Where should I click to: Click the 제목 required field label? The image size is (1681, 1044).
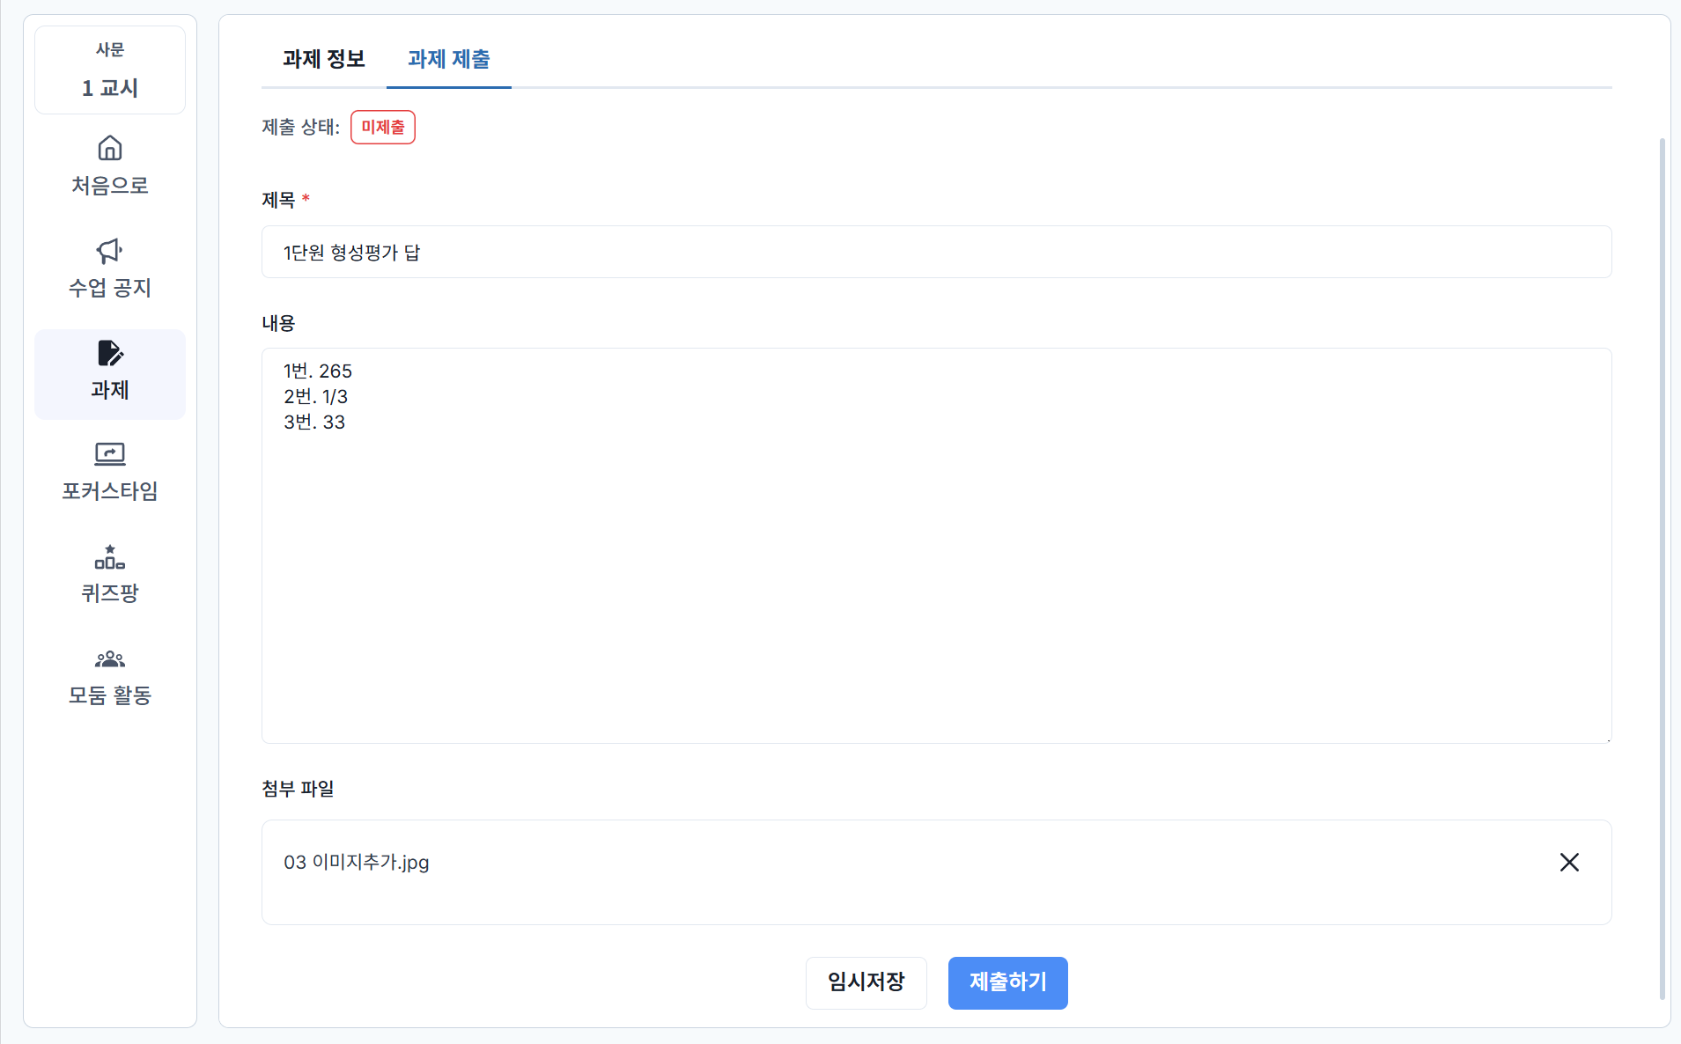point(279,200)
